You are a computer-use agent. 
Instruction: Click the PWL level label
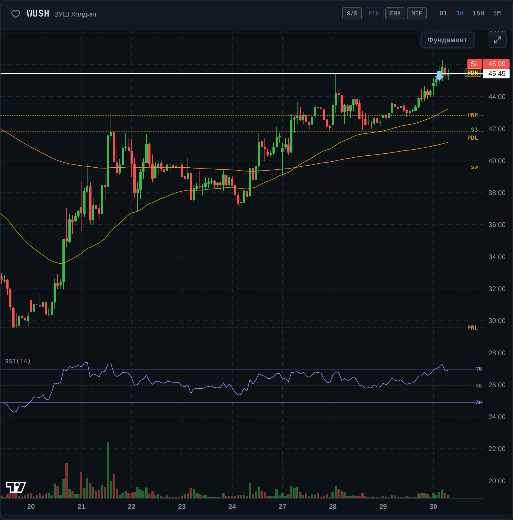(473, 328)
